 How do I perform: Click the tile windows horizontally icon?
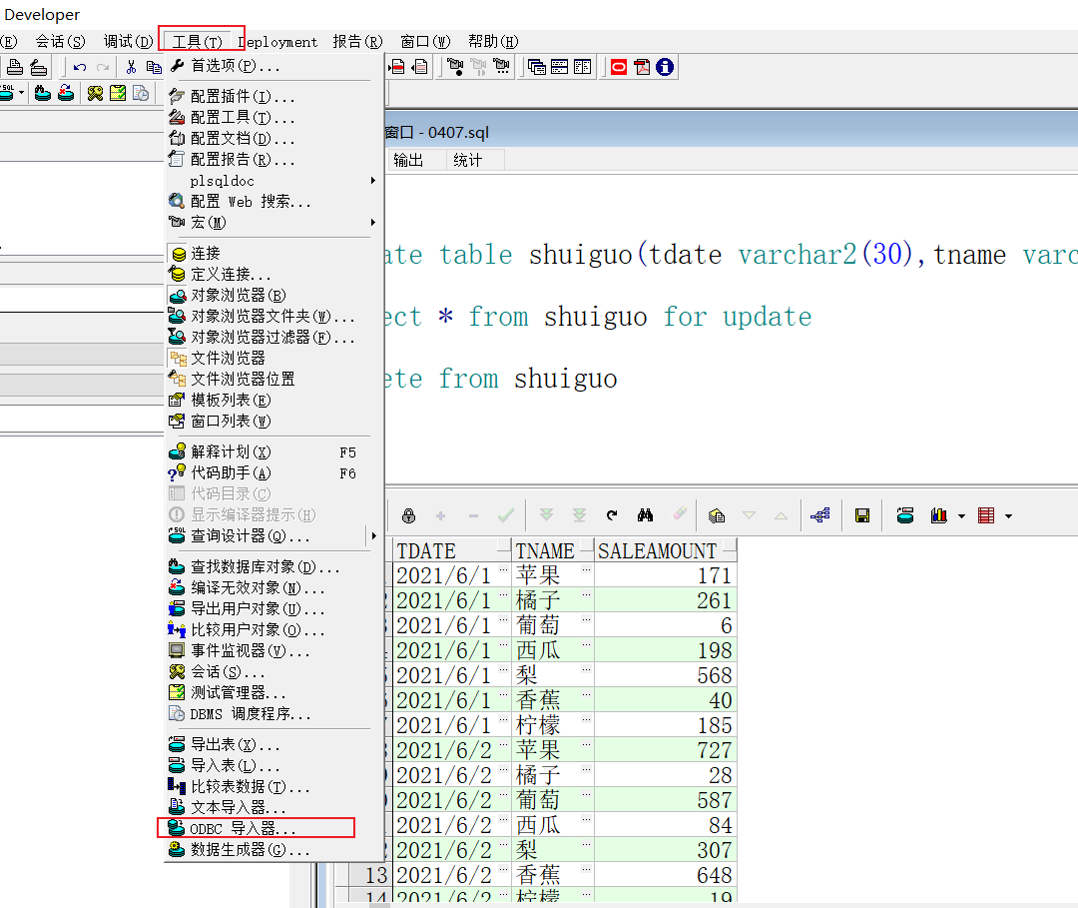click(560, 67)
